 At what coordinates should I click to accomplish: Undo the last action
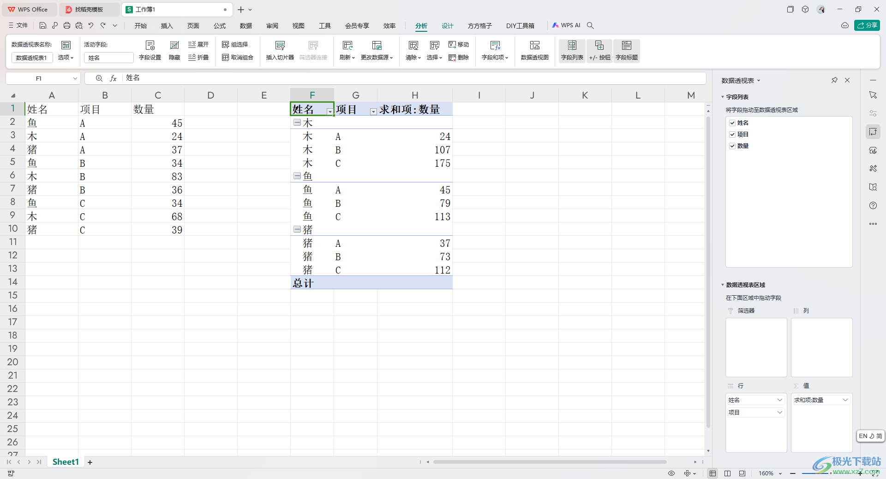[x=91, y=26]
